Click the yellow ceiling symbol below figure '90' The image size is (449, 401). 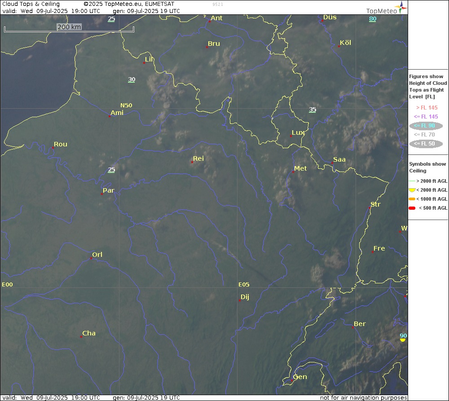click(x=403, y=340)
